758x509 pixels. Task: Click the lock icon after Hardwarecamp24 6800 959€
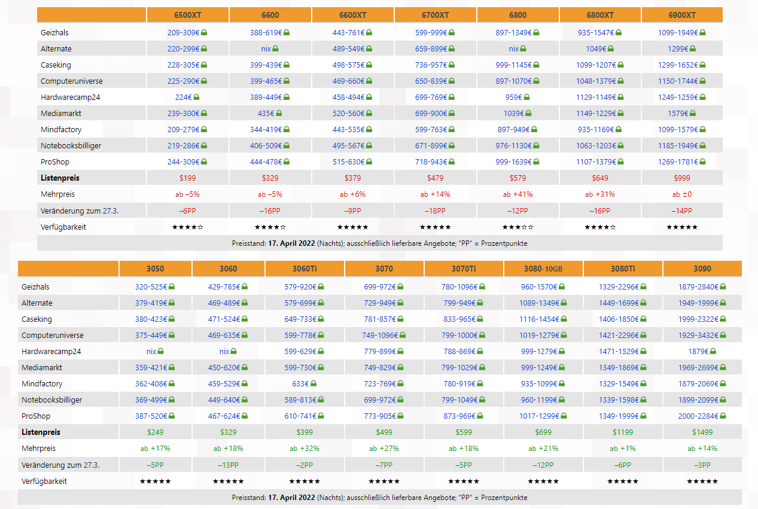[526, 97]
